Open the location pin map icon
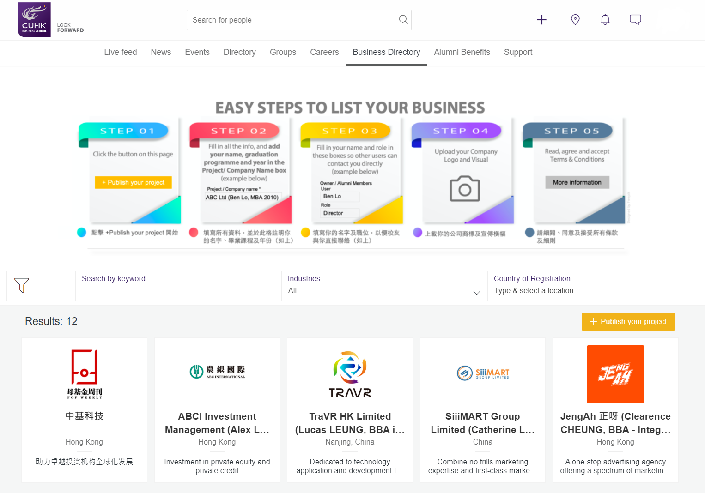Image resolution: width=705 pixels, height=493 pixels. [575, 20]
